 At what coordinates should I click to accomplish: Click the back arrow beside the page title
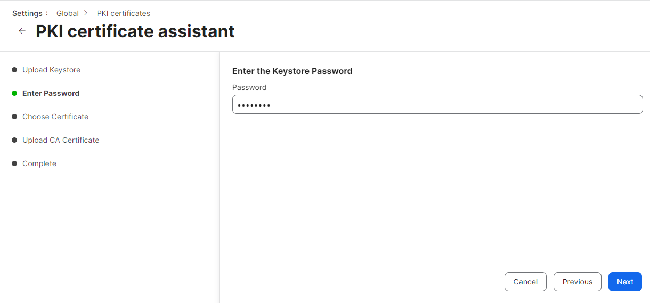tap(22, 31)
